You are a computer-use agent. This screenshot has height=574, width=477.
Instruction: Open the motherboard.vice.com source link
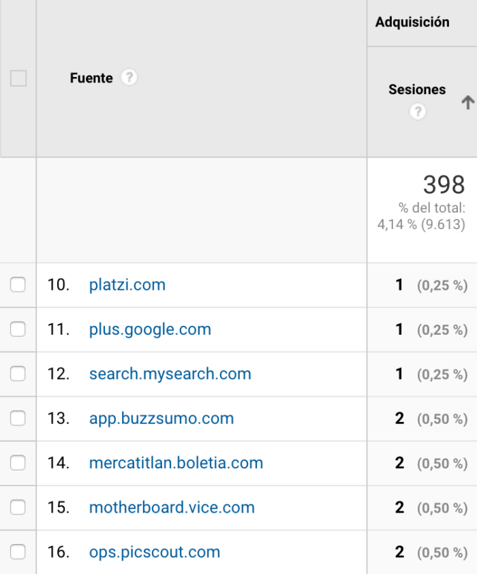tap(172, 507)
